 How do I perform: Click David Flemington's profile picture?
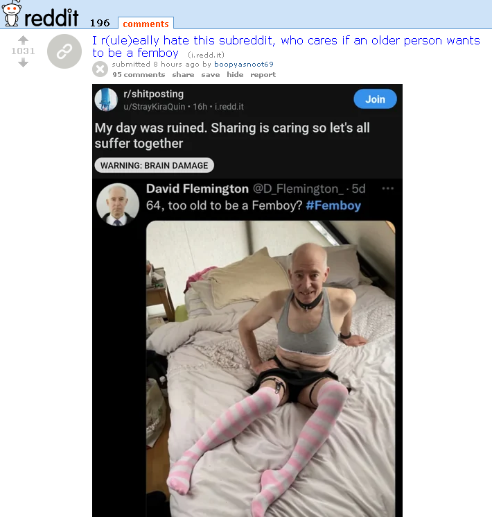[118, 205]
